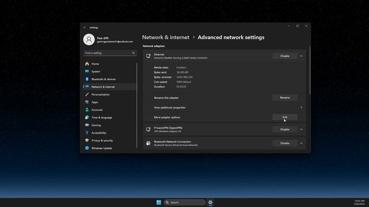Click the Ethernet adapter icon

[x=148, y=56]
